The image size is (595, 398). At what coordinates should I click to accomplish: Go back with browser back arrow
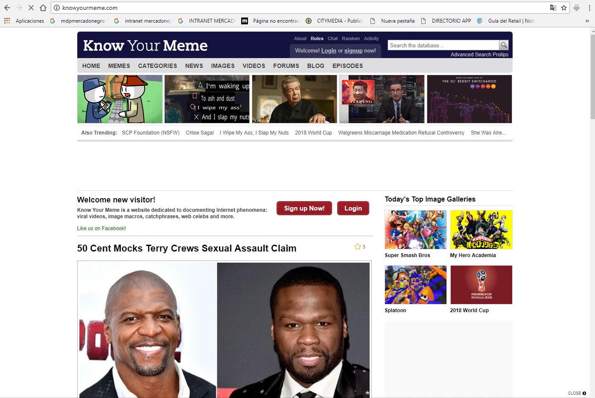point(7,8)
